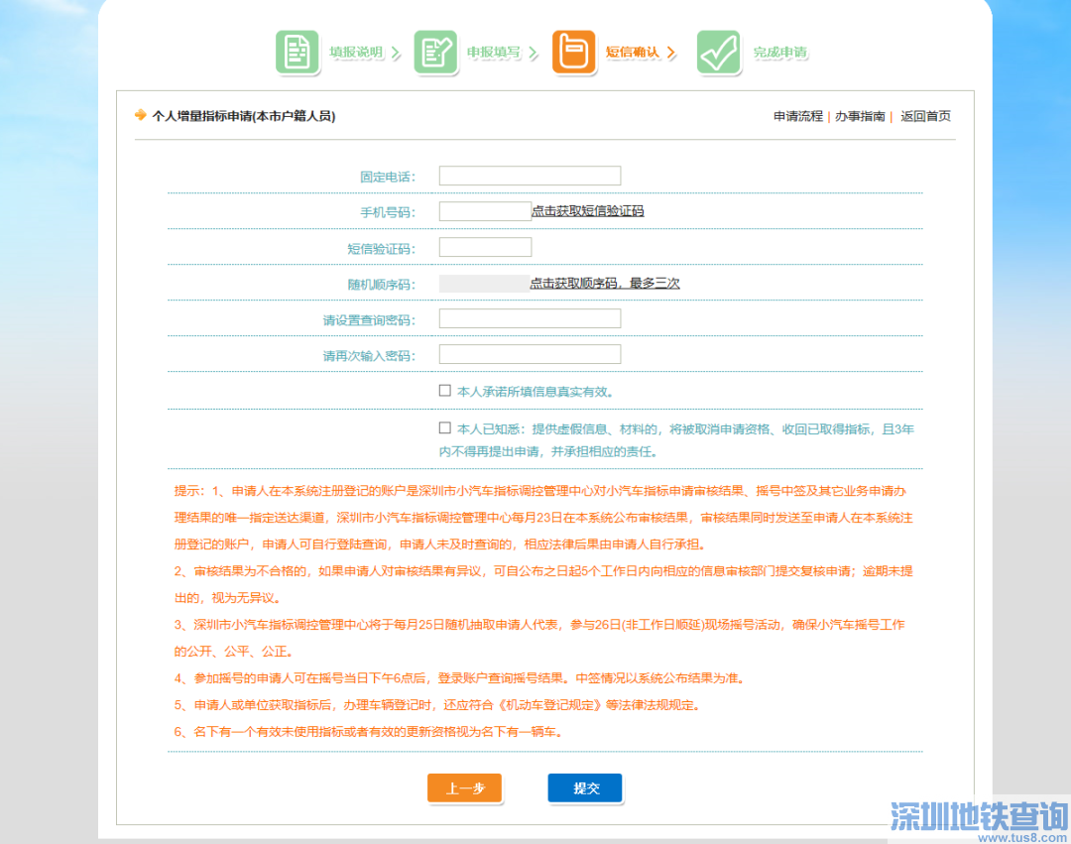Focus the 请再次输入密码 input field
The height and width of the screenshot is (844, 1071).
tap(530, 354)
